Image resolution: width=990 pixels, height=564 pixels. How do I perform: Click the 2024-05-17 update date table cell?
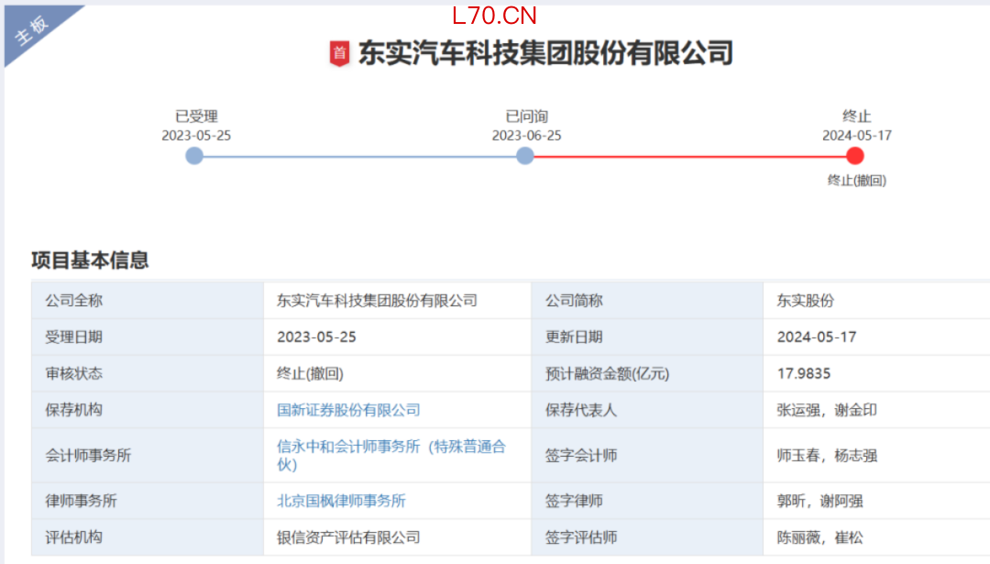pos(877,337)
